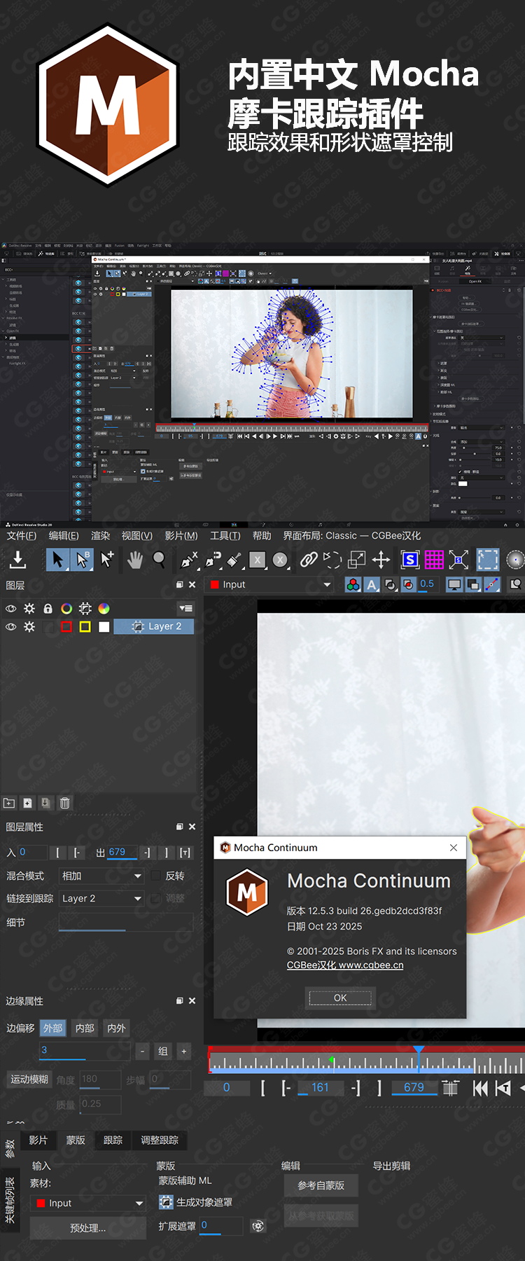Switch to the 调整跟踪 tab
This screenshot has width=525, height=1261.
click(x=160, y=1140)
